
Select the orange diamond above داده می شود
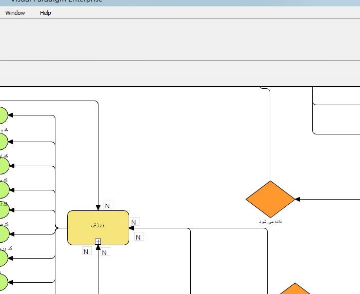[270, 199]
